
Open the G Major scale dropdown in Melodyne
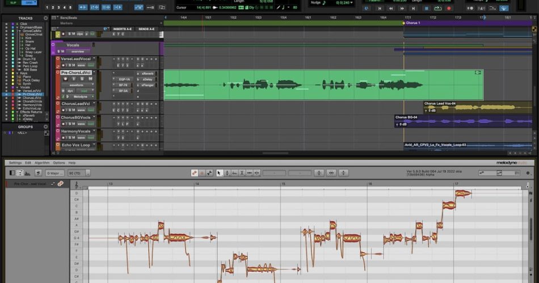(x=54, y=173)
